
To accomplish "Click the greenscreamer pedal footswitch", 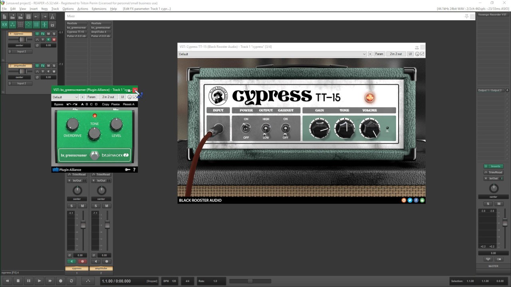I will coord(94,156).
